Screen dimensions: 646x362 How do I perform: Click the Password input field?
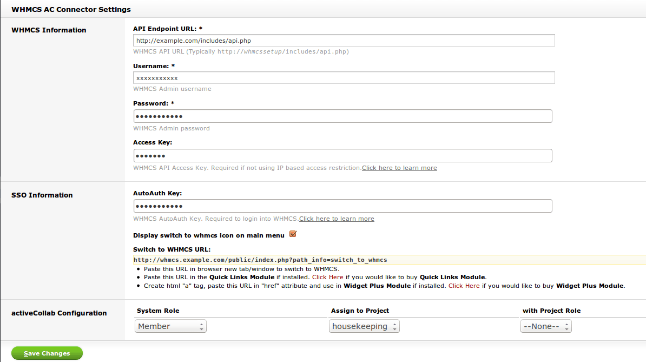343,116
